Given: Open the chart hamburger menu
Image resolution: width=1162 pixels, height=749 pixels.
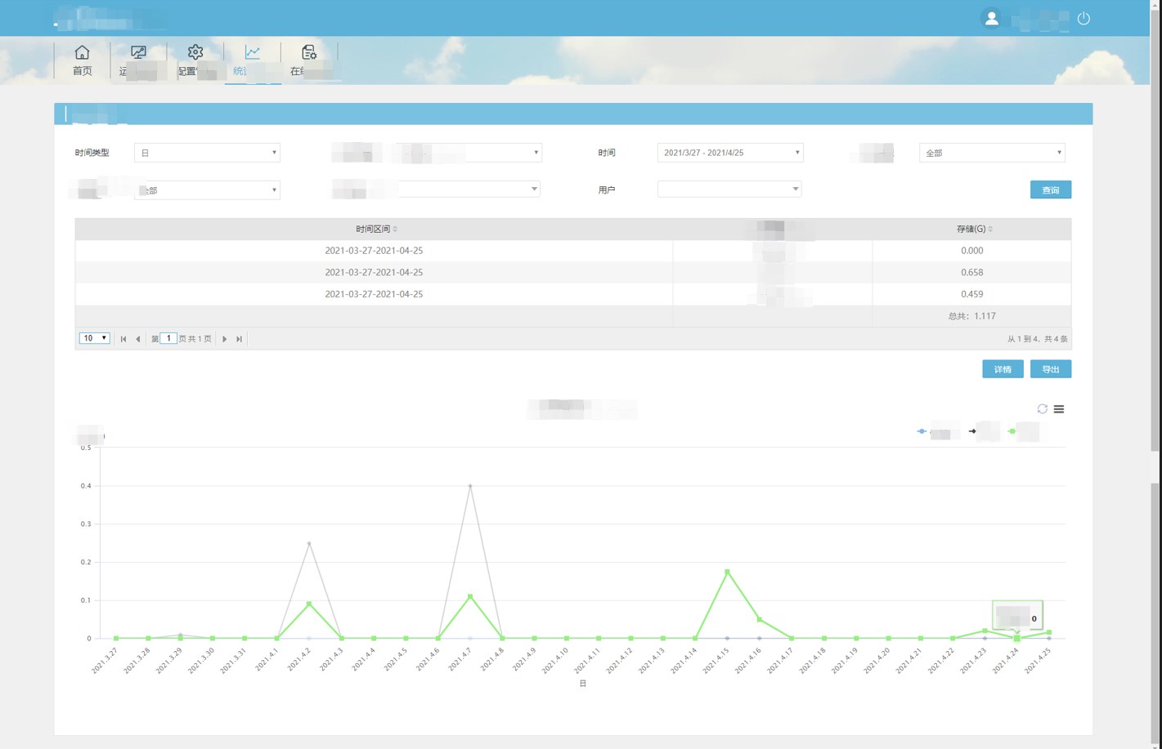Looking at the screenshot, I should tap(1059, 409).
